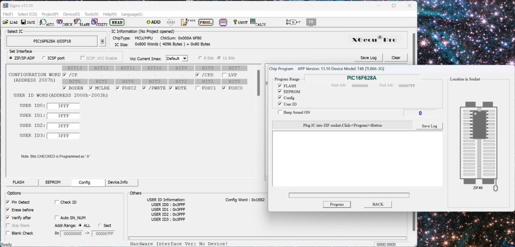Viewport: 515px width, 247px height.
Task: Toggle the /CP config bit checkbox
Action: (x=64, y=75)
